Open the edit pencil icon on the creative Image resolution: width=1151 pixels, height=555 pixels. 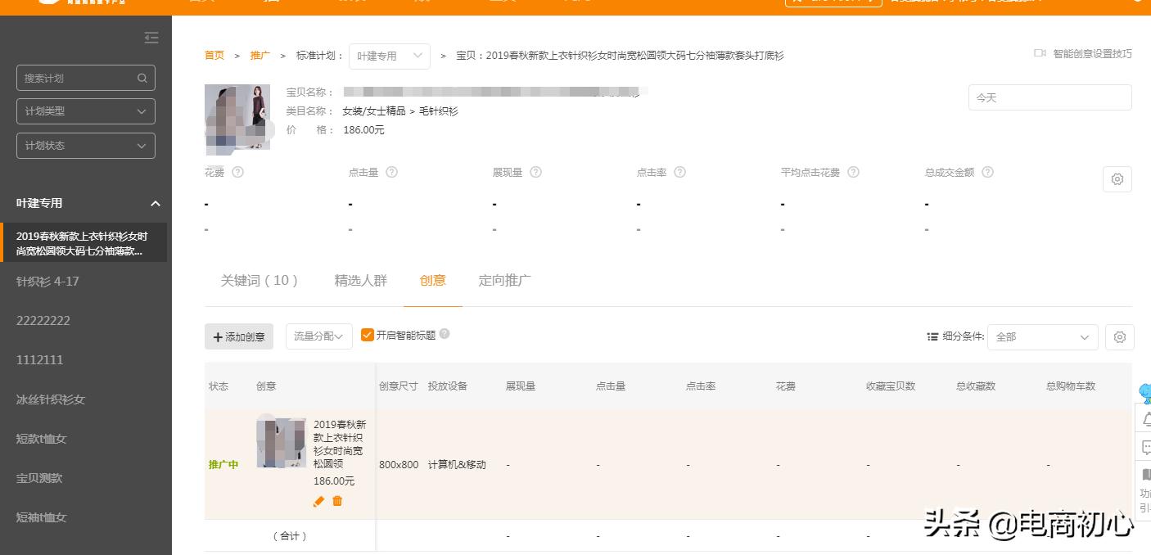click(318, 502)
